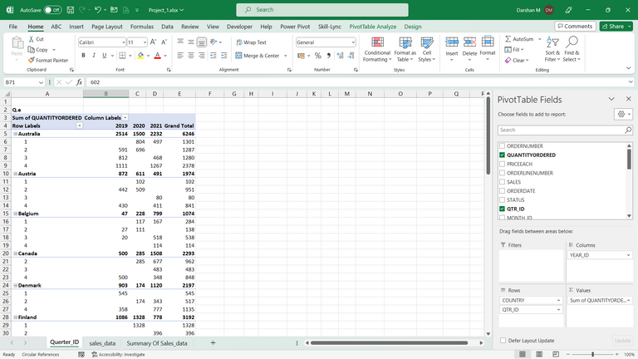The image size is (638, 359).
Task: Click the Clear button in Editing
Action: click(517, 60)
